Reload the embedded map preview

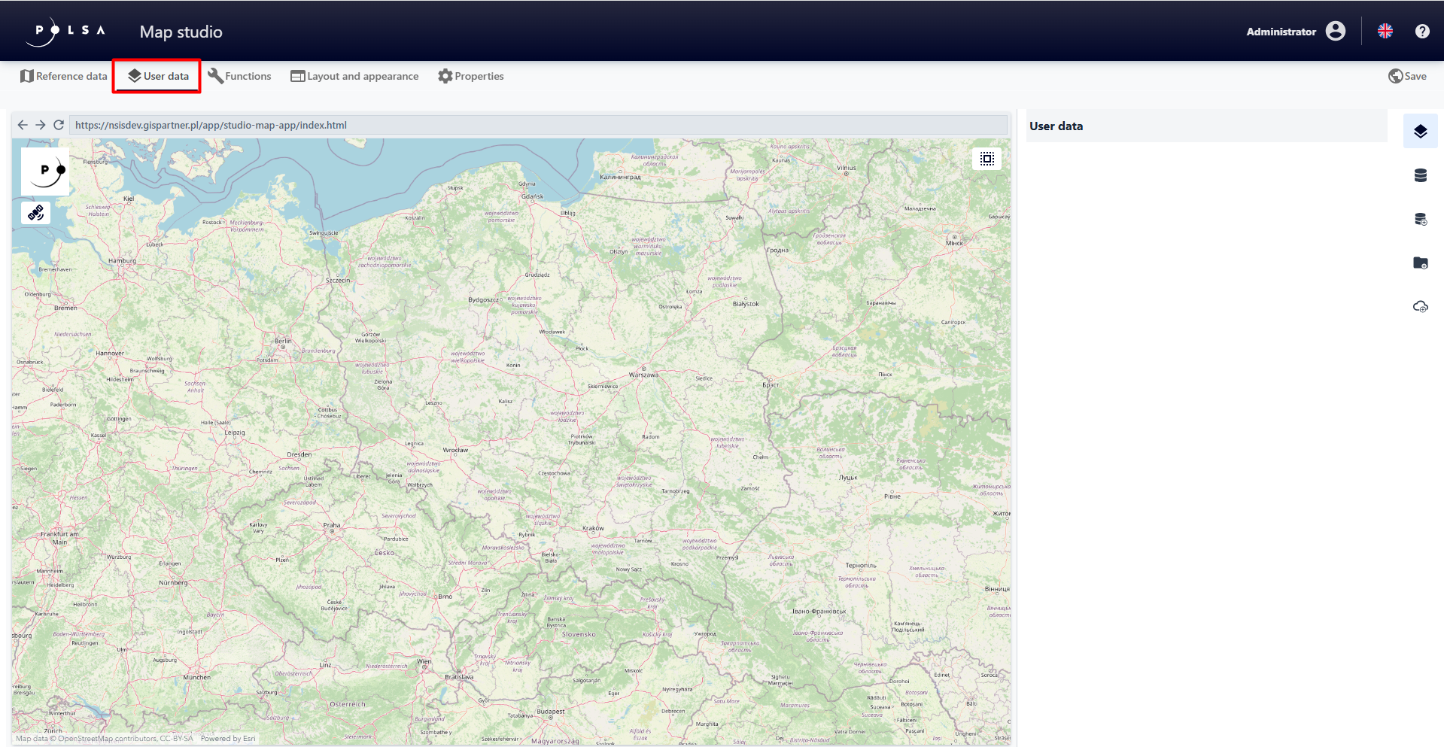[59, 125]
